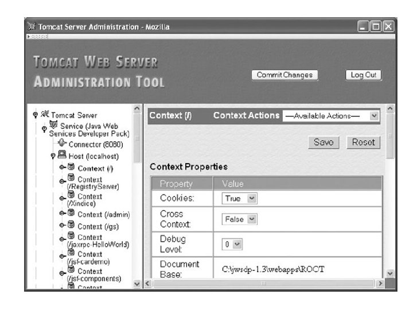Click the /RegistryServer context icon

(71, 177)
